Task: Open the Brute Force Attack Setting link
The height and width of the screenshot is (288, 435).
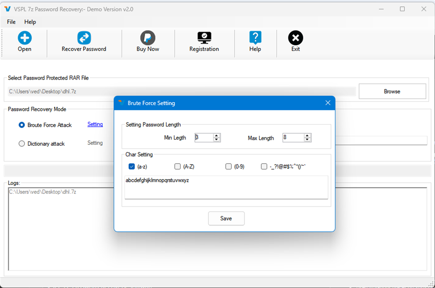Action: pos(95,124)
